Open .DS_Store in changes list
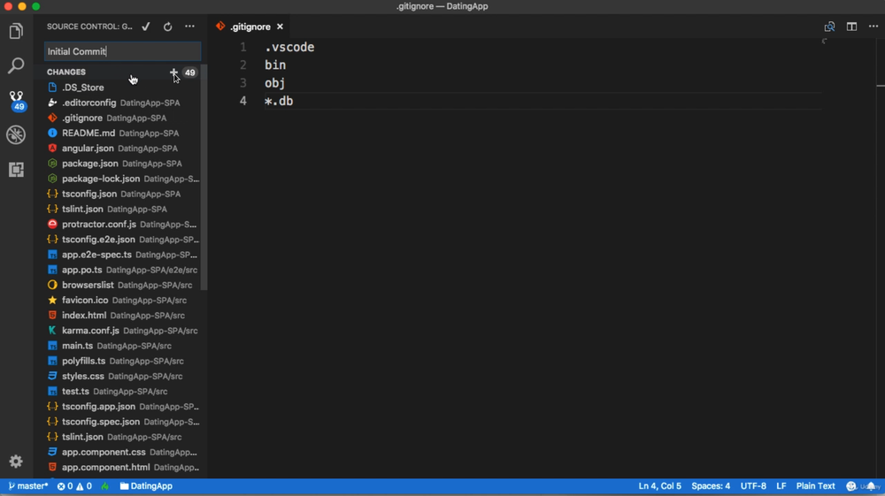 click(122, 88)
